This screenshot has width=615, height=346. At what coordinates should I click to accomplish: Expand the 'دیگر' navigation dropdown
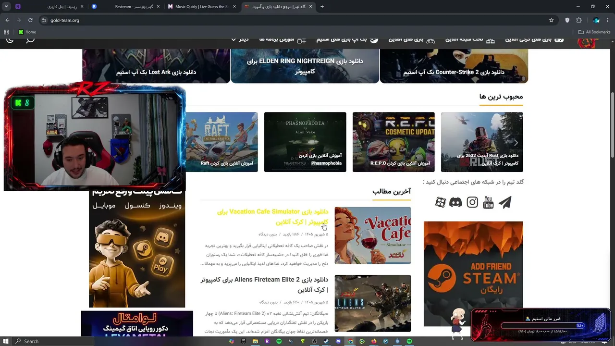[240, 39]
